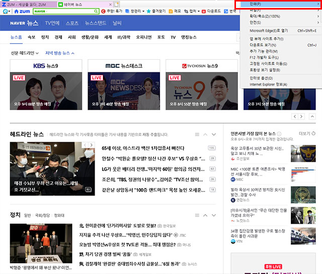Move 헤드라인 뉴스 section down

click(214, 134)
